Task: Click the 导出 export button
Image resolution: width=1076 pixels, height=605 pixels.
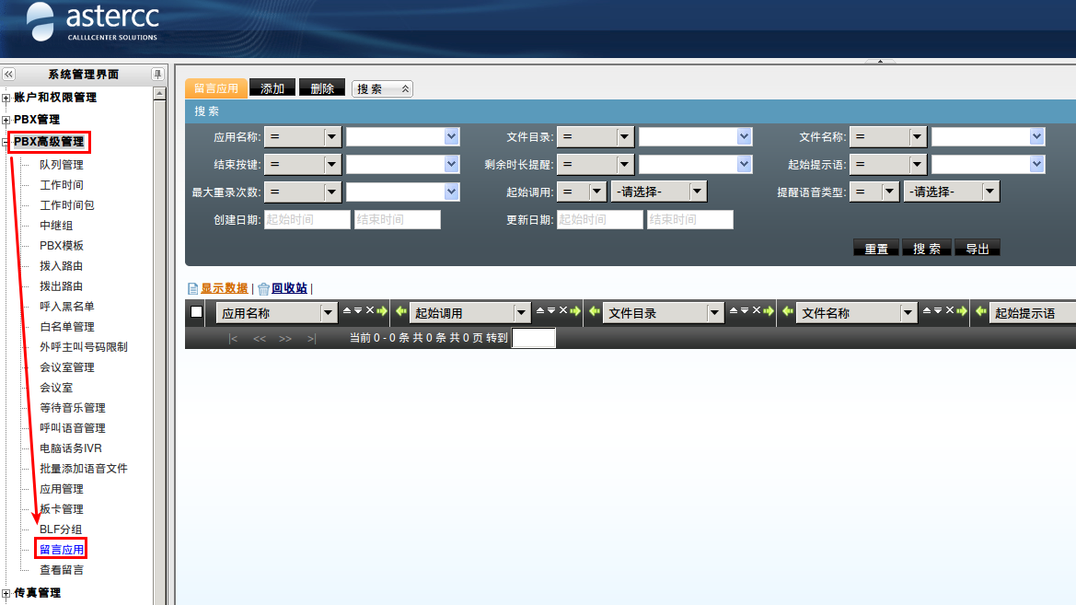Action: click(x=977, y=249)
